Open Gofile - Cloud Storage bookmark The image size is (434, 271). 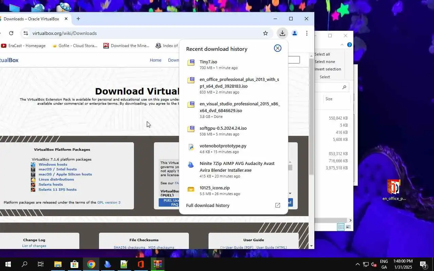(x=75, y=46)
